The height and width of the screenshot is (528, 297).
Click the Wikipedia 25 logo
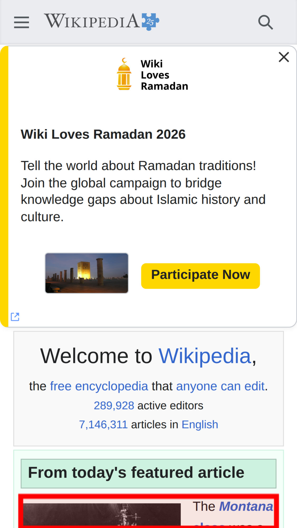(x=102, y=21)
